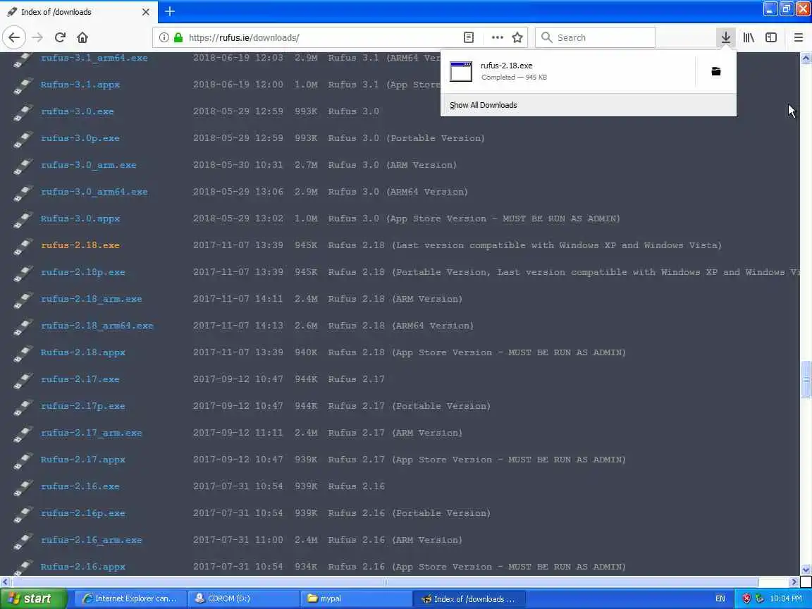Reload the current page
This screenshot has height=609, width=812.
pos(60,37)
